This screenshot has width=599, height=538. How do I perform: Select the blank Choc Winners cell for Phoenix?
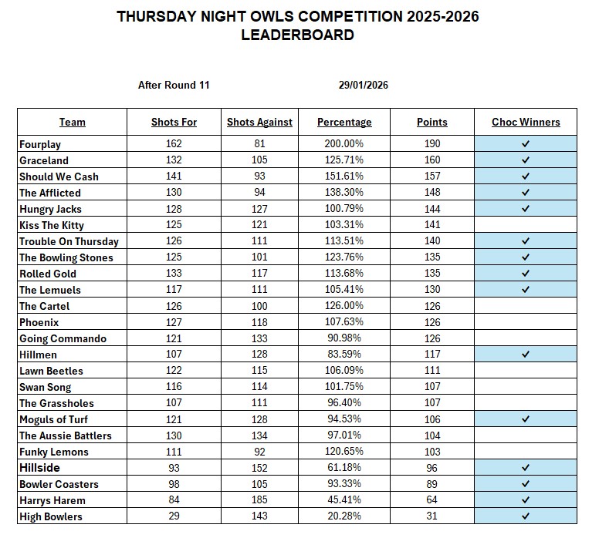(x=526, y=322)
